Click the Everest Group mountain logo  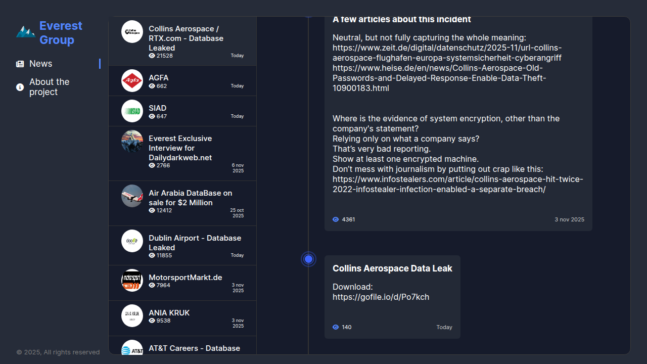pos(25,32)
